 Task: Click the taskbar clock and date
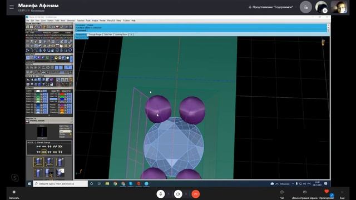pos(317,184)
